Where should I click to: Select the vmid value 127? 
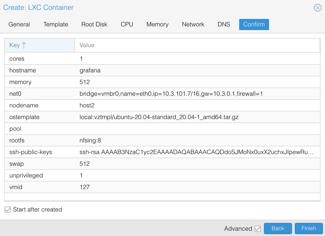84,187
